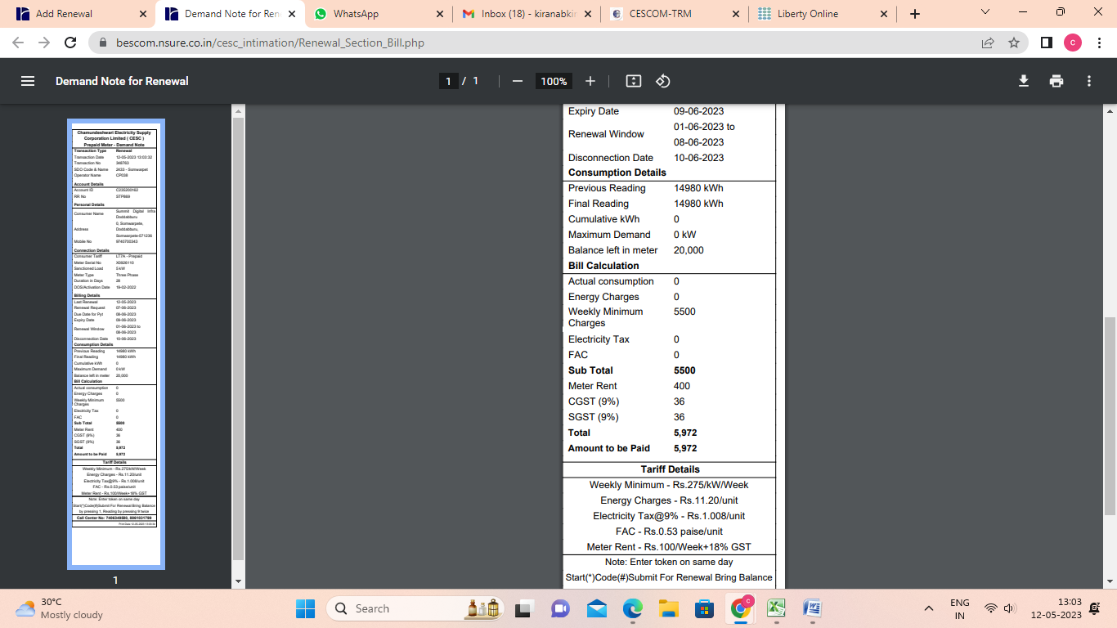This screenshot has width=1117, height=628.
Task: Click the fit to page icon
Action: 633,81
